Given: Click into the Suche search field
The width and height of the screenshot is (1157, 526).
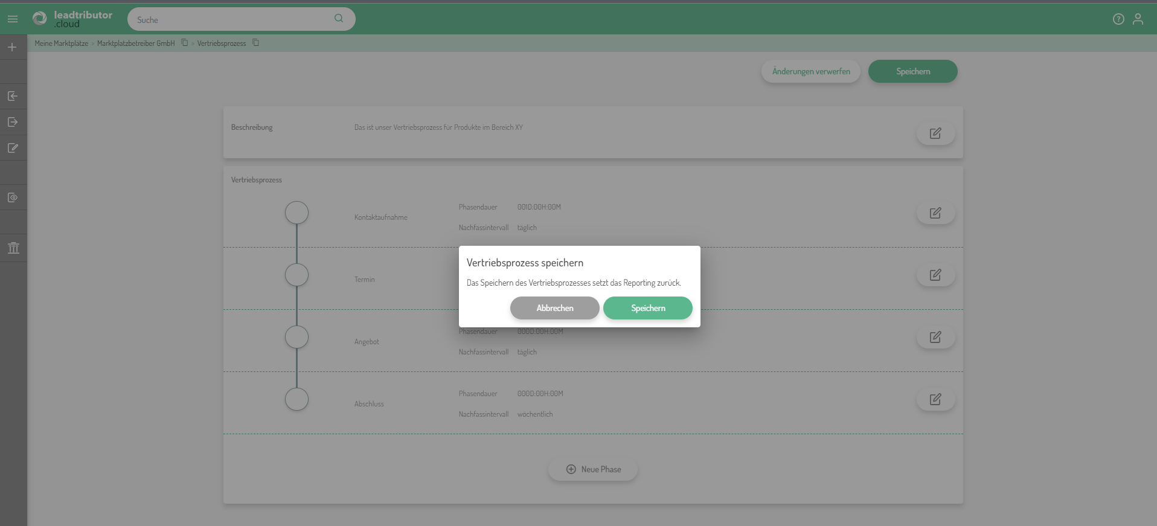Looking at the screenshot, I should tap(229, 19).
